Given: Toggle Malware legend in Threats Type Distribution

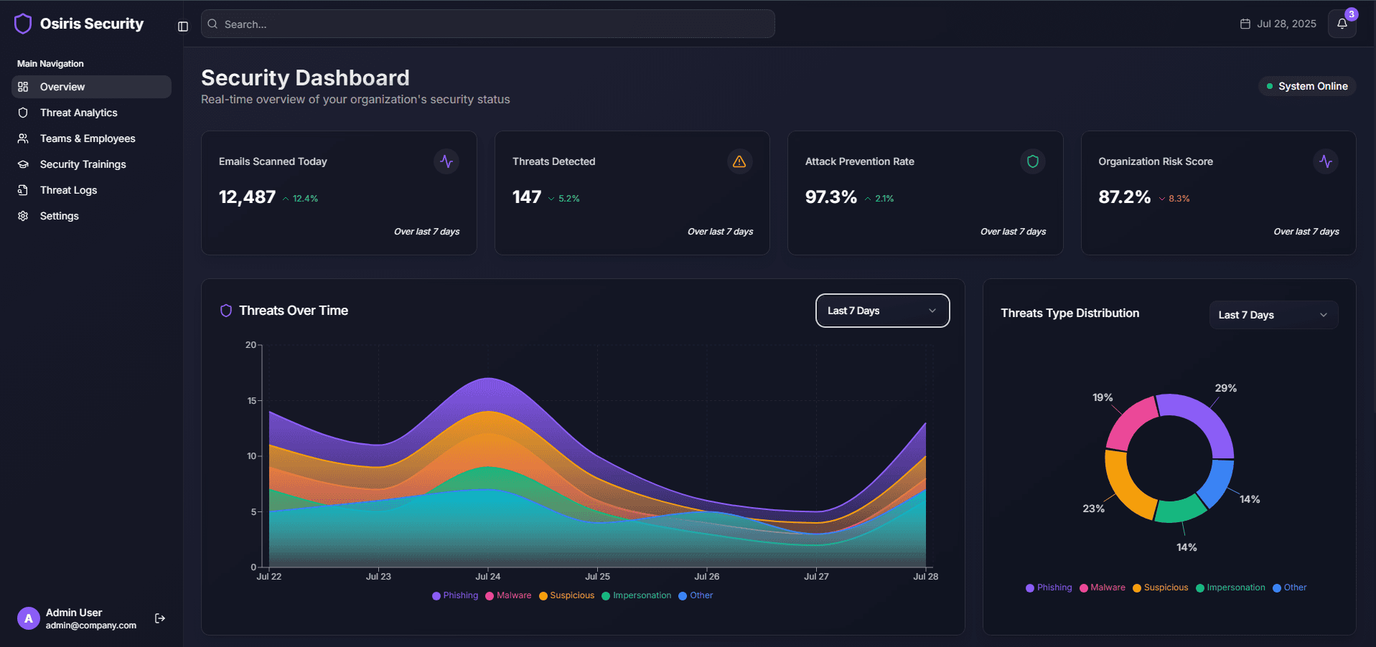Looking at the screenshot, I should tap(1103, 587).
